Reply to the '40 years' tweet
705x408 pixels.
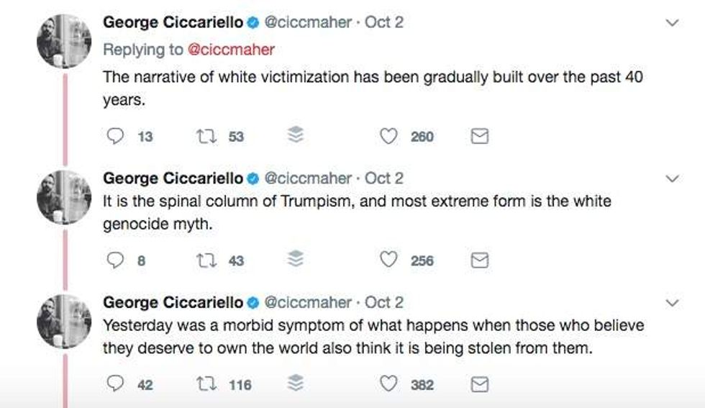click(x=114, y=136)
